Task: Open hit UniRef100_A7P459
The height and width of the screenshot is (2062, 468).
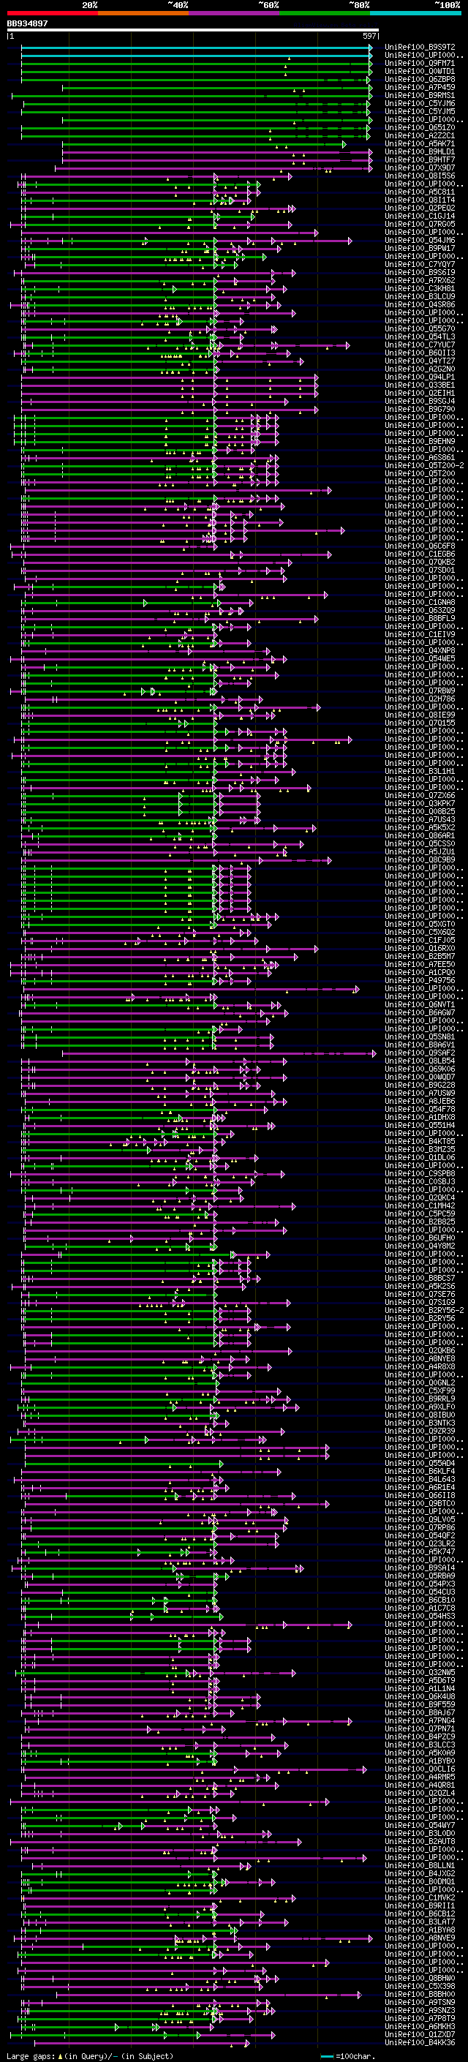Action: [420, 87]
